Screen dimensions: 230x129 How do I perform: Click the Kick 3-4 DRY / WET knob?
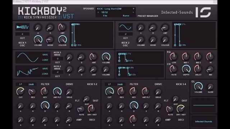[181, 109]
